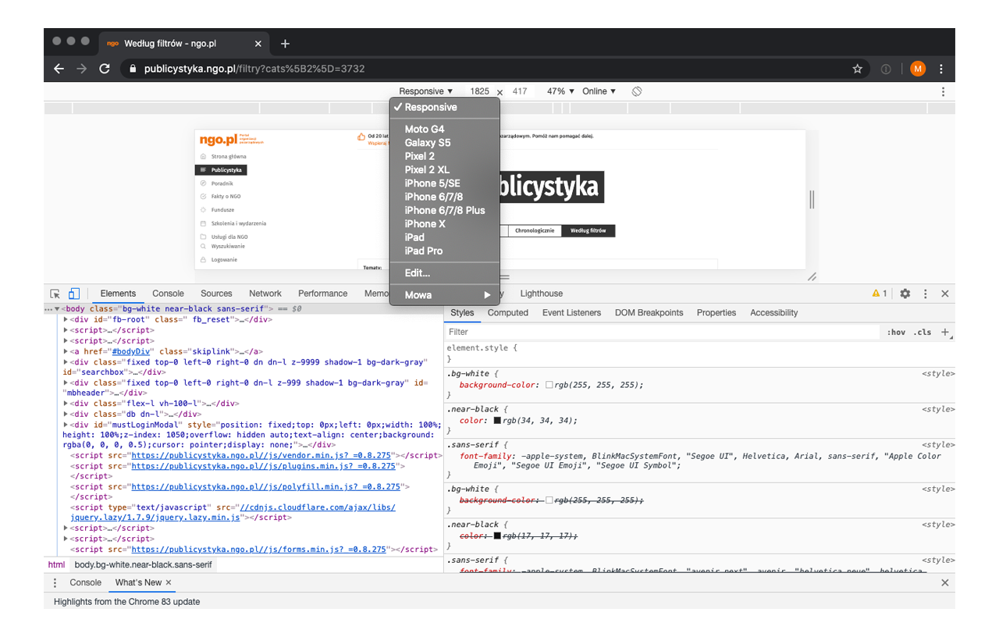
Task: Click the inspect element picker icon
Action: click(x=55, y=294)
